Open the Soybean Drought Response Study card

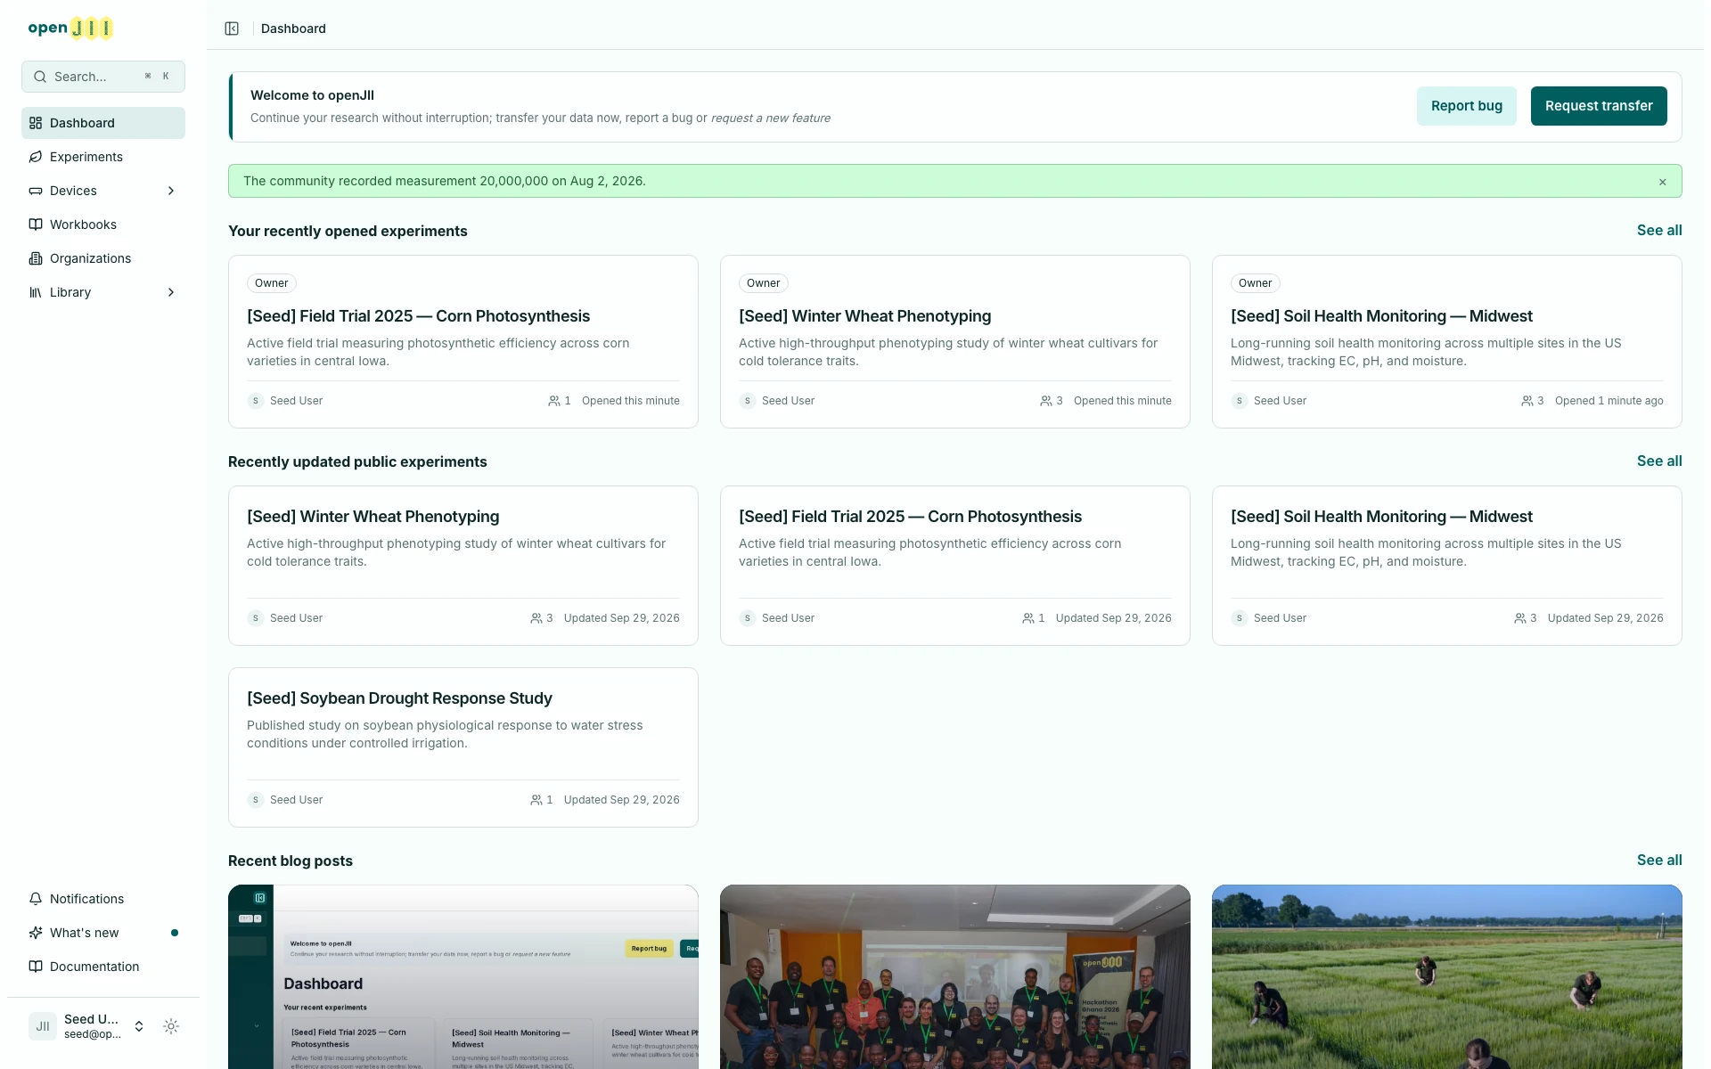[463, 747]
